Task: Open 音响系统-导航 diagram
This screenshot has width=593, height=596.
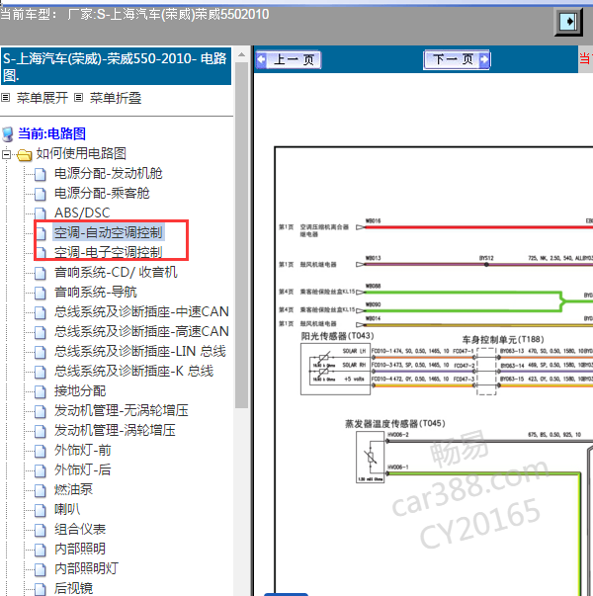Action: tap(96, 292)
